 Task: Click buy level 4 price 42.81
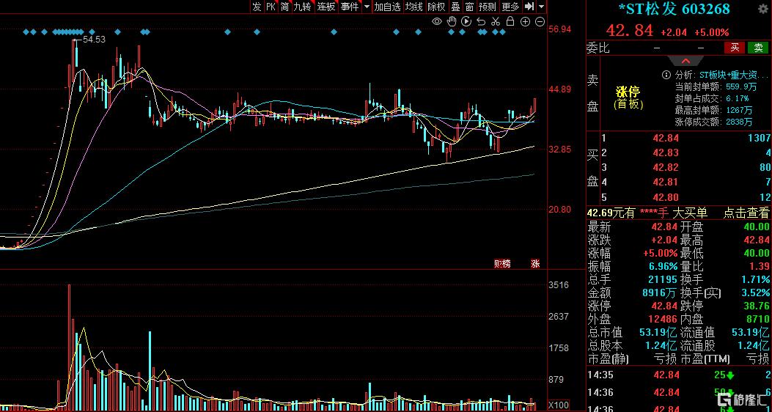pyautogui.click(x=666, y=182)
